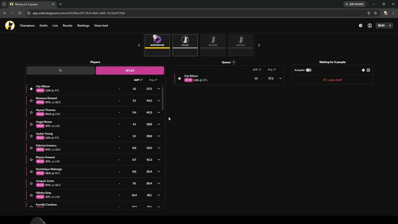Image resolution: width=398 pixels, height=224 pixels.
Task: Open the News feed nav item
Action: tap(101, 26)
